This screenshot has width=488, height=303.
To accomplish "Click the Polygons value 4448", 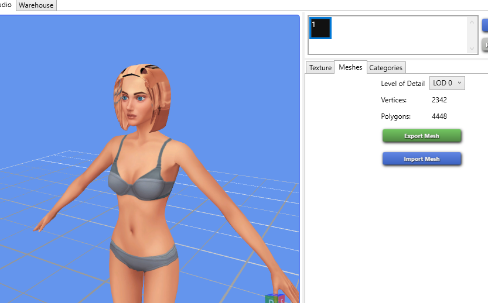I will point(439,116).
